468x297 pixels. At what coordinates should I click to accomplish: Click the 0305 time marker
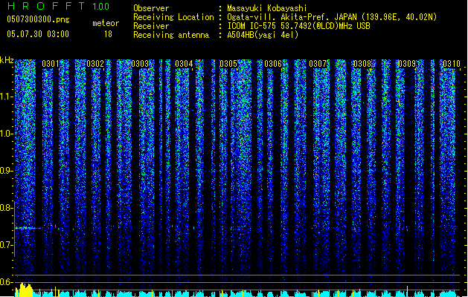pos(228,64)
